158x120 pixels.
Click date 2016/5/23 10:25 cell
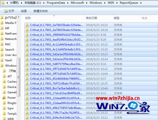(97, 83)
